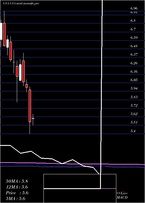145x203 pixels.
Task: Click the 6.8 price axis label
Action: tap(133, 21)
